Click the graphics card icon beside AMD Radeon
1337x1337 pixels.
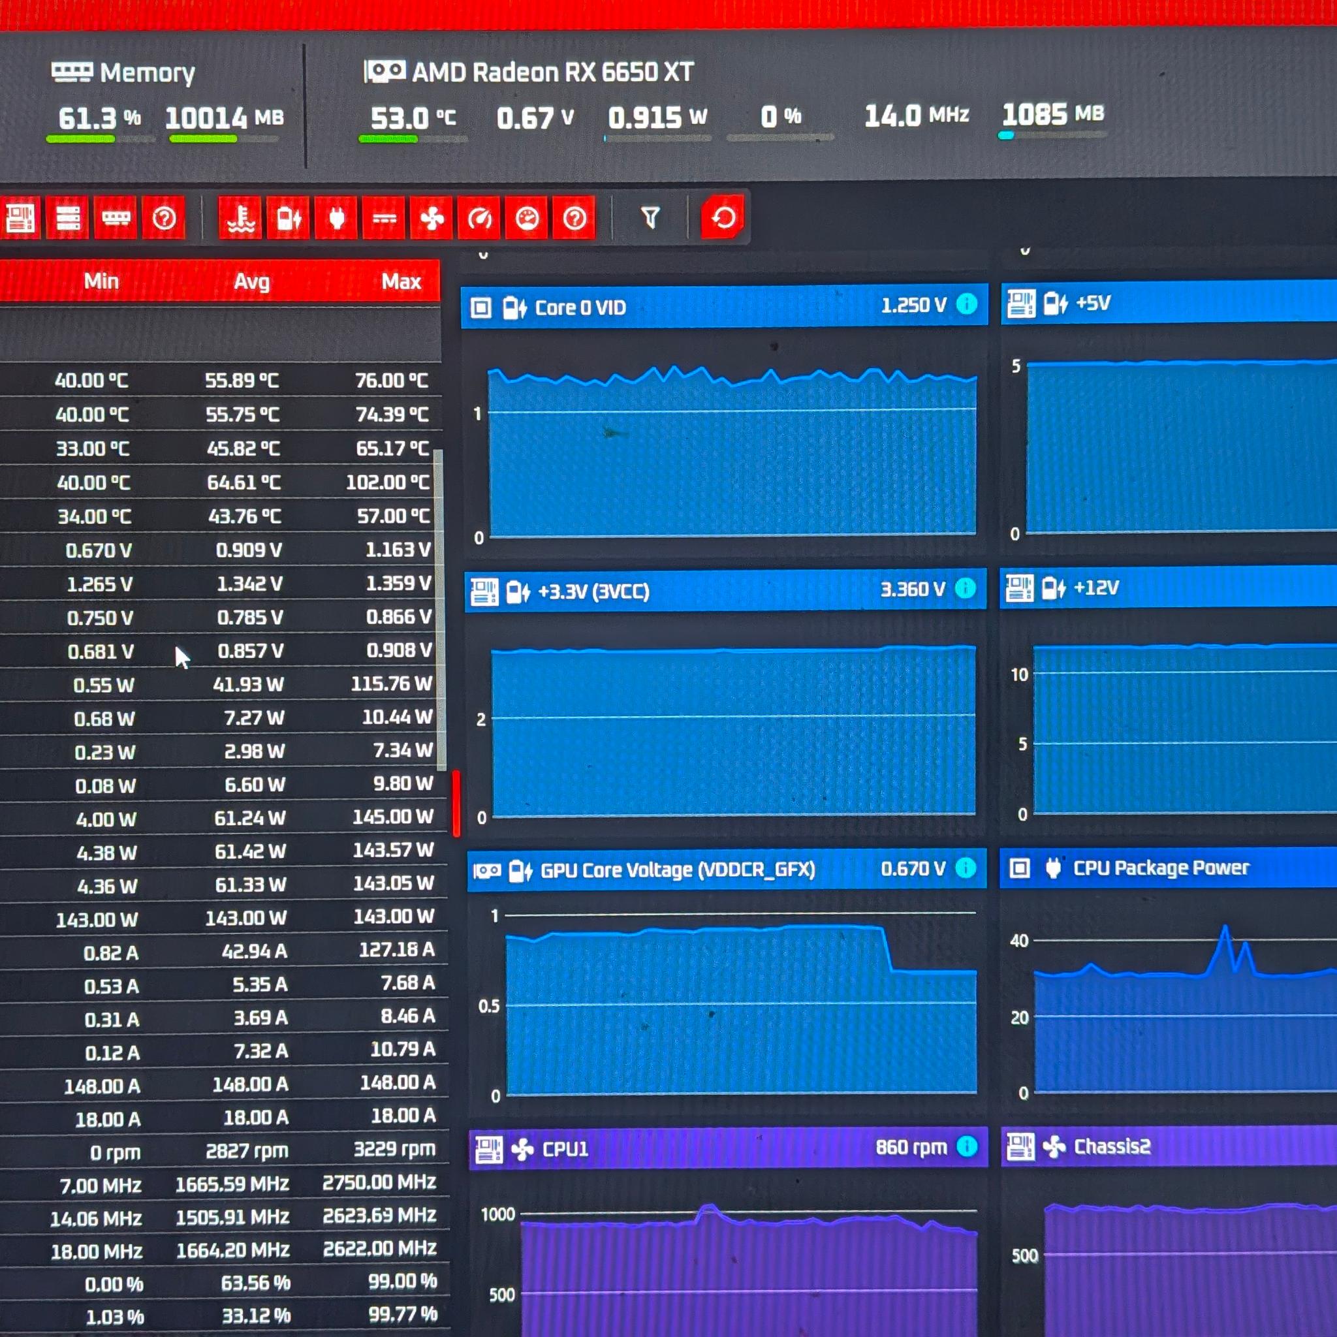pyautogui.click(x=385, y=71)
